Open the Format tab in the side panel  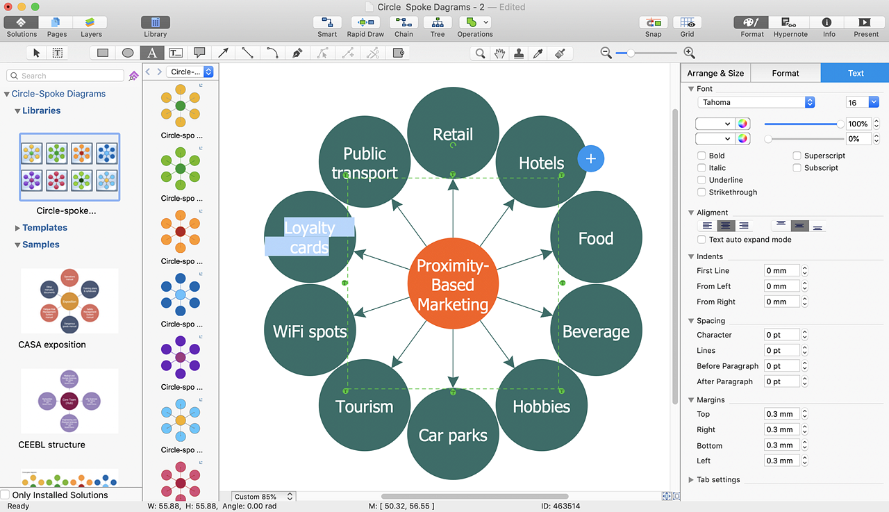pyautogui.click(x=786, y=73)
